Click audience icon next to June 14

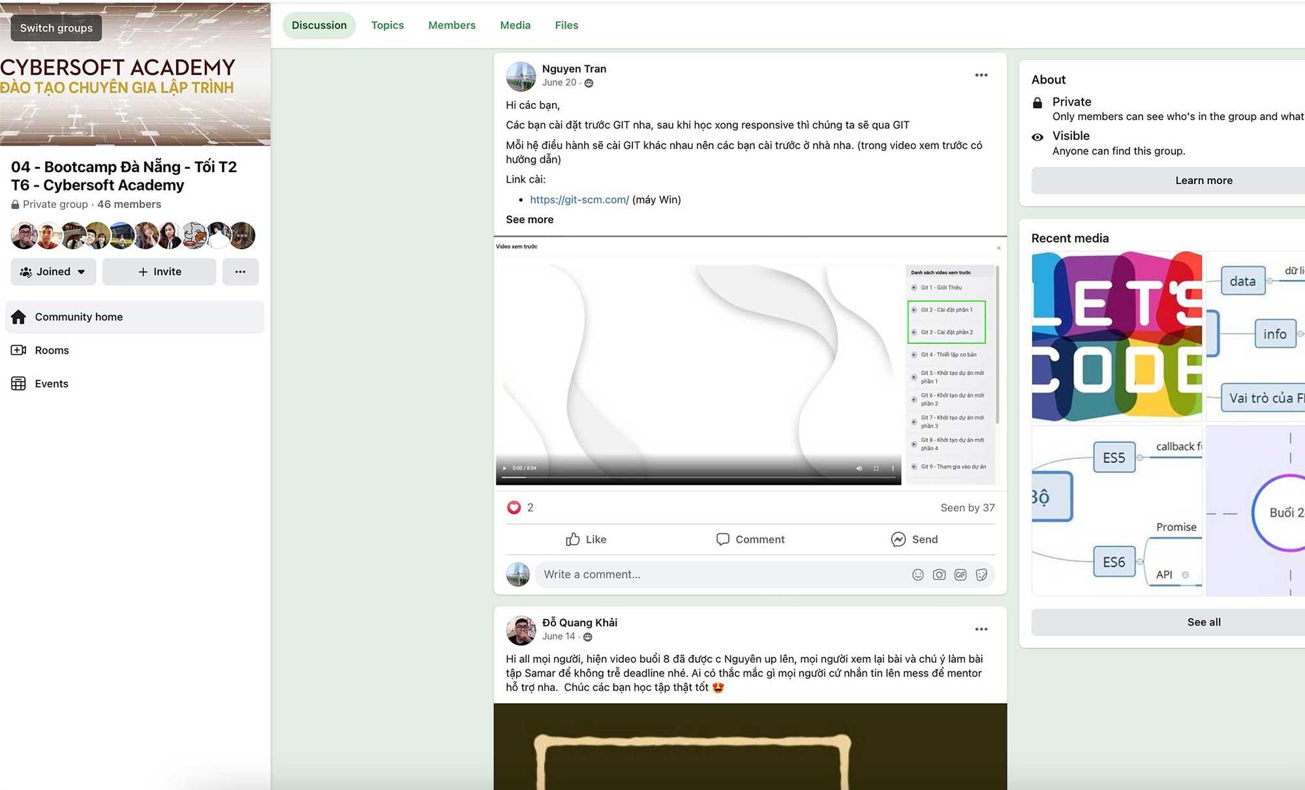pyautogui.click(x=587, y=637)
